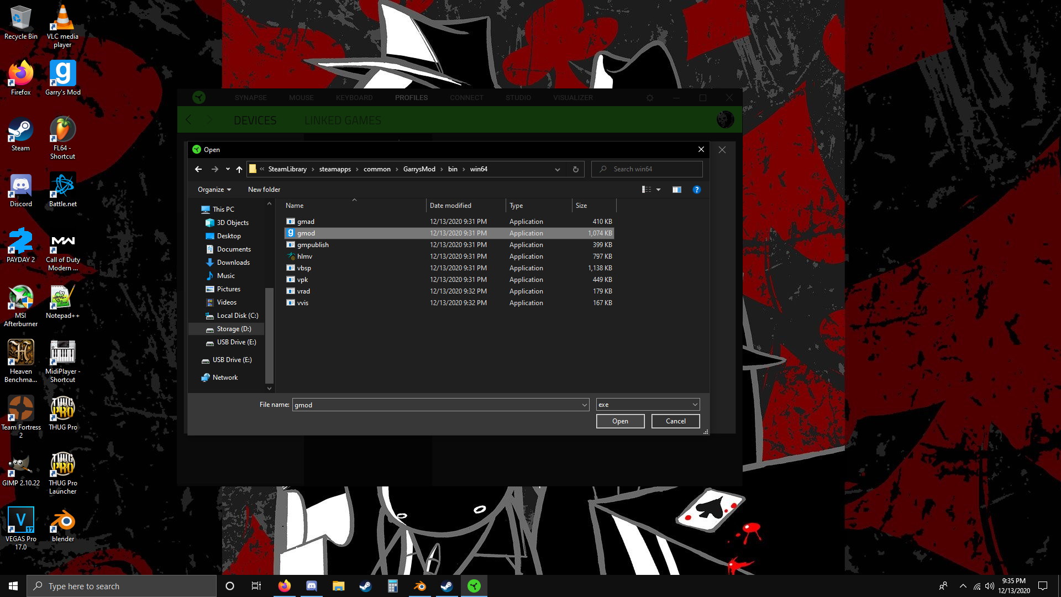Click the File name input field

pyautogui.click(x=437, y=405)
